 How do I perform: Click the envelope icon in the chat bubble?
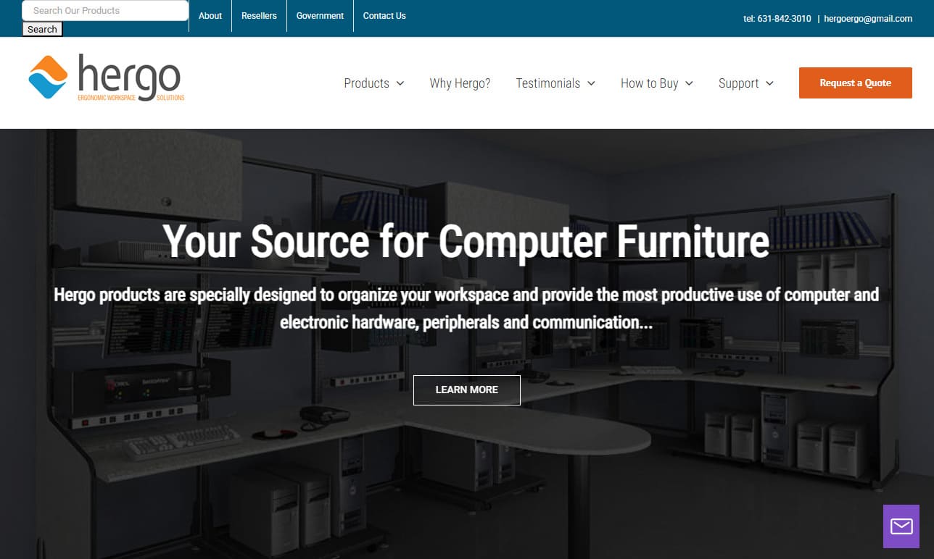[901, 526]
